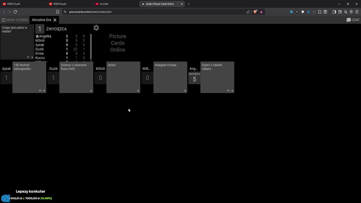
Task: Close the Aktualna Gra tab
Action: pyautogui.click(x=55, y=20)
